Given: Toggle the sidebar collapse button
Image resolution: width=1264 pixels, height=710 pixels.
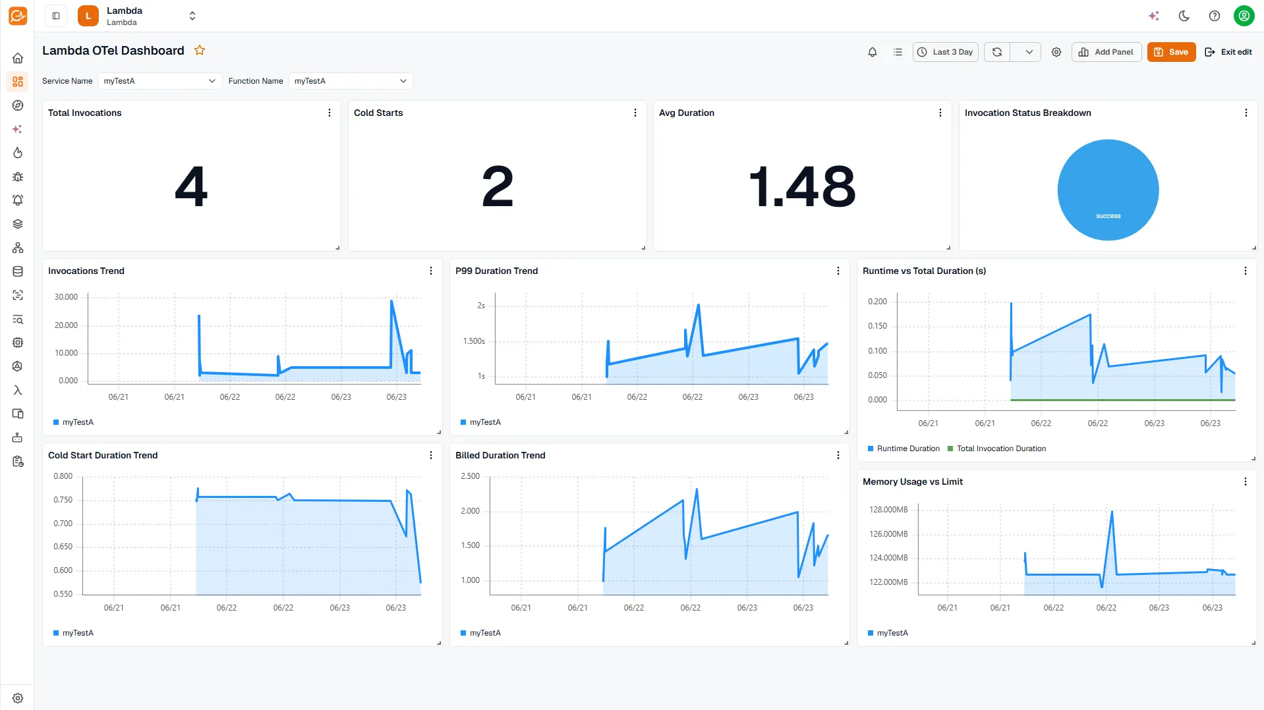Looking at the screenshot, I should tap(56, 16).
